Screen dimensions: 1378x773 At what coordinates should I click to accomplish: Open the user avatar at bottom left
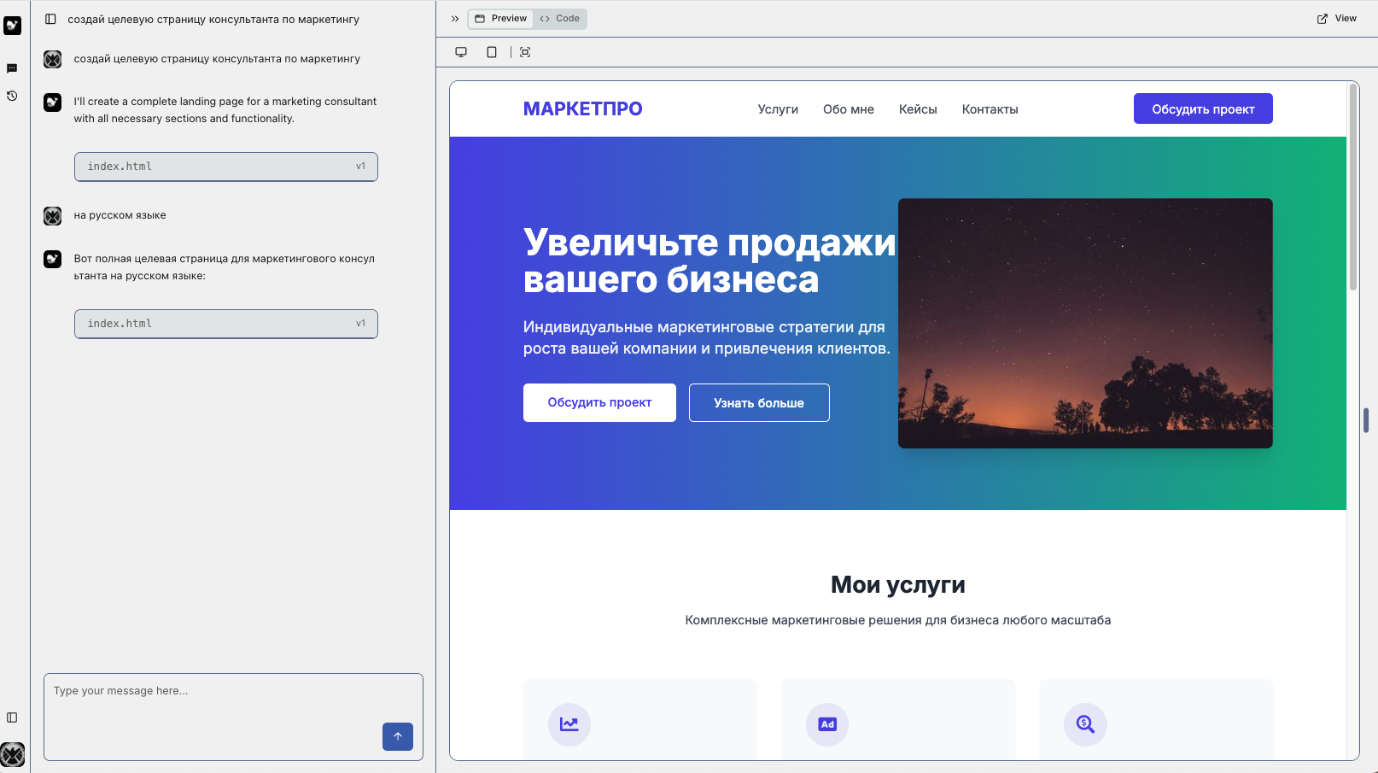click(13, 754)
